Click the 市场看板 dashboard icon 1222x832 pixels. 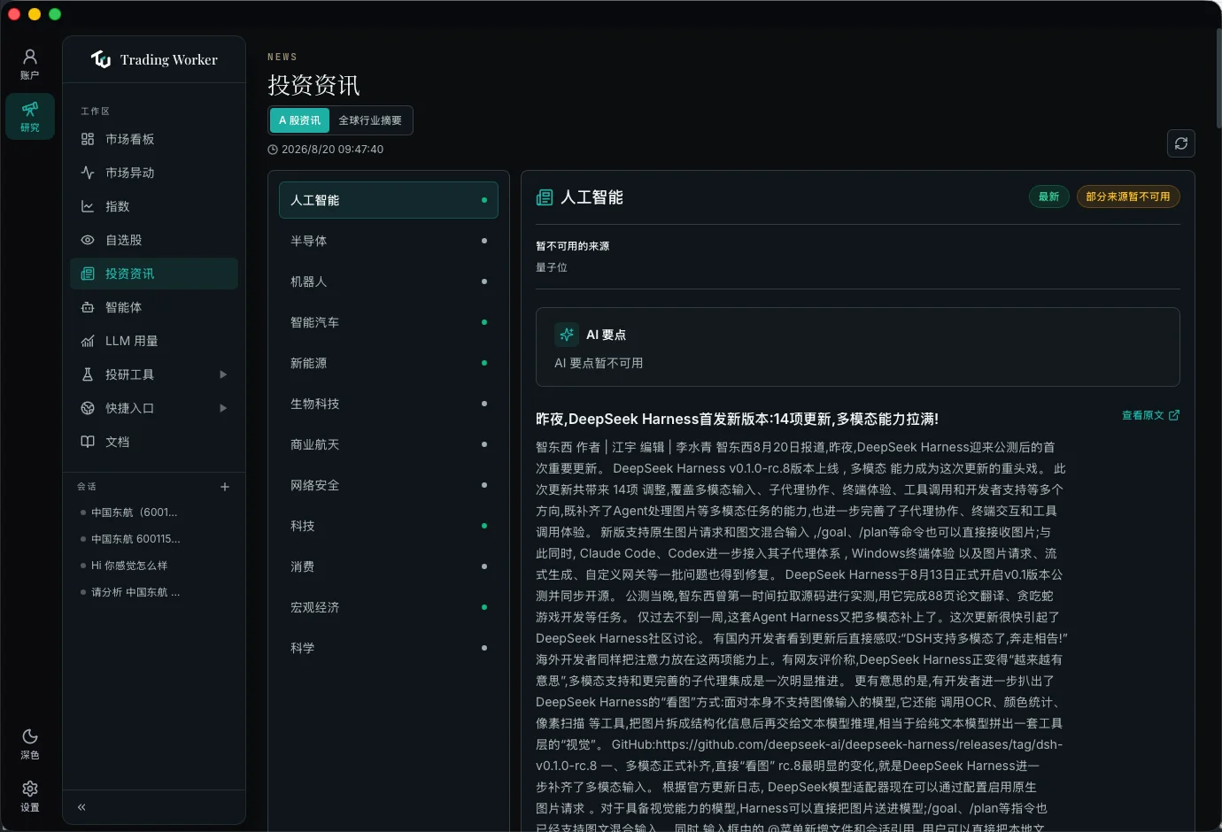pyautogui.click(x=88, y=139)
